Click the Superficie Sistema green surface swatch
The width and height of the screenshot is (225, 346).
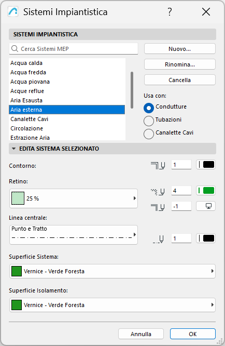17,271
